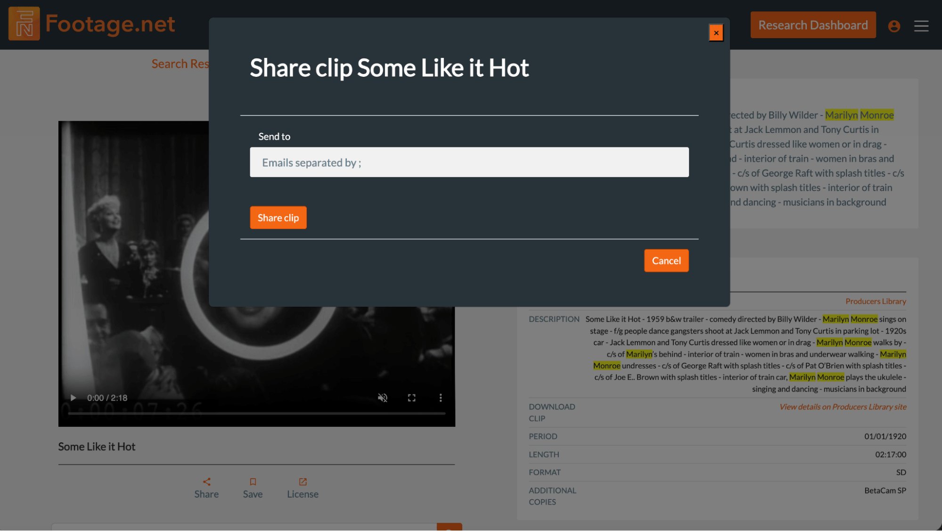Image resolution: width=942 pixels, height=531 pixels.
Task: Open View details on Producers Library site
Action: [x=843, y=407]
